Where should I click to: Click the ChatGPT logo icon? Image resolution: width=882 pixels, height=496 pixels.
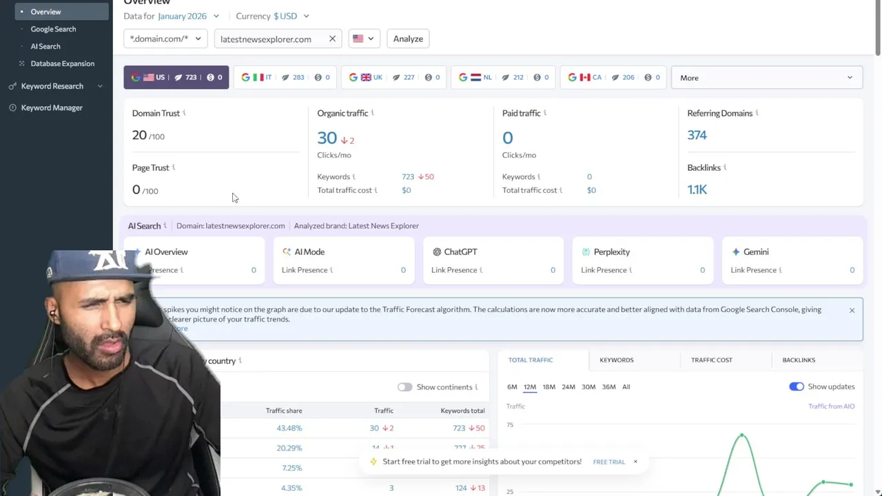[x=436, y=252]
